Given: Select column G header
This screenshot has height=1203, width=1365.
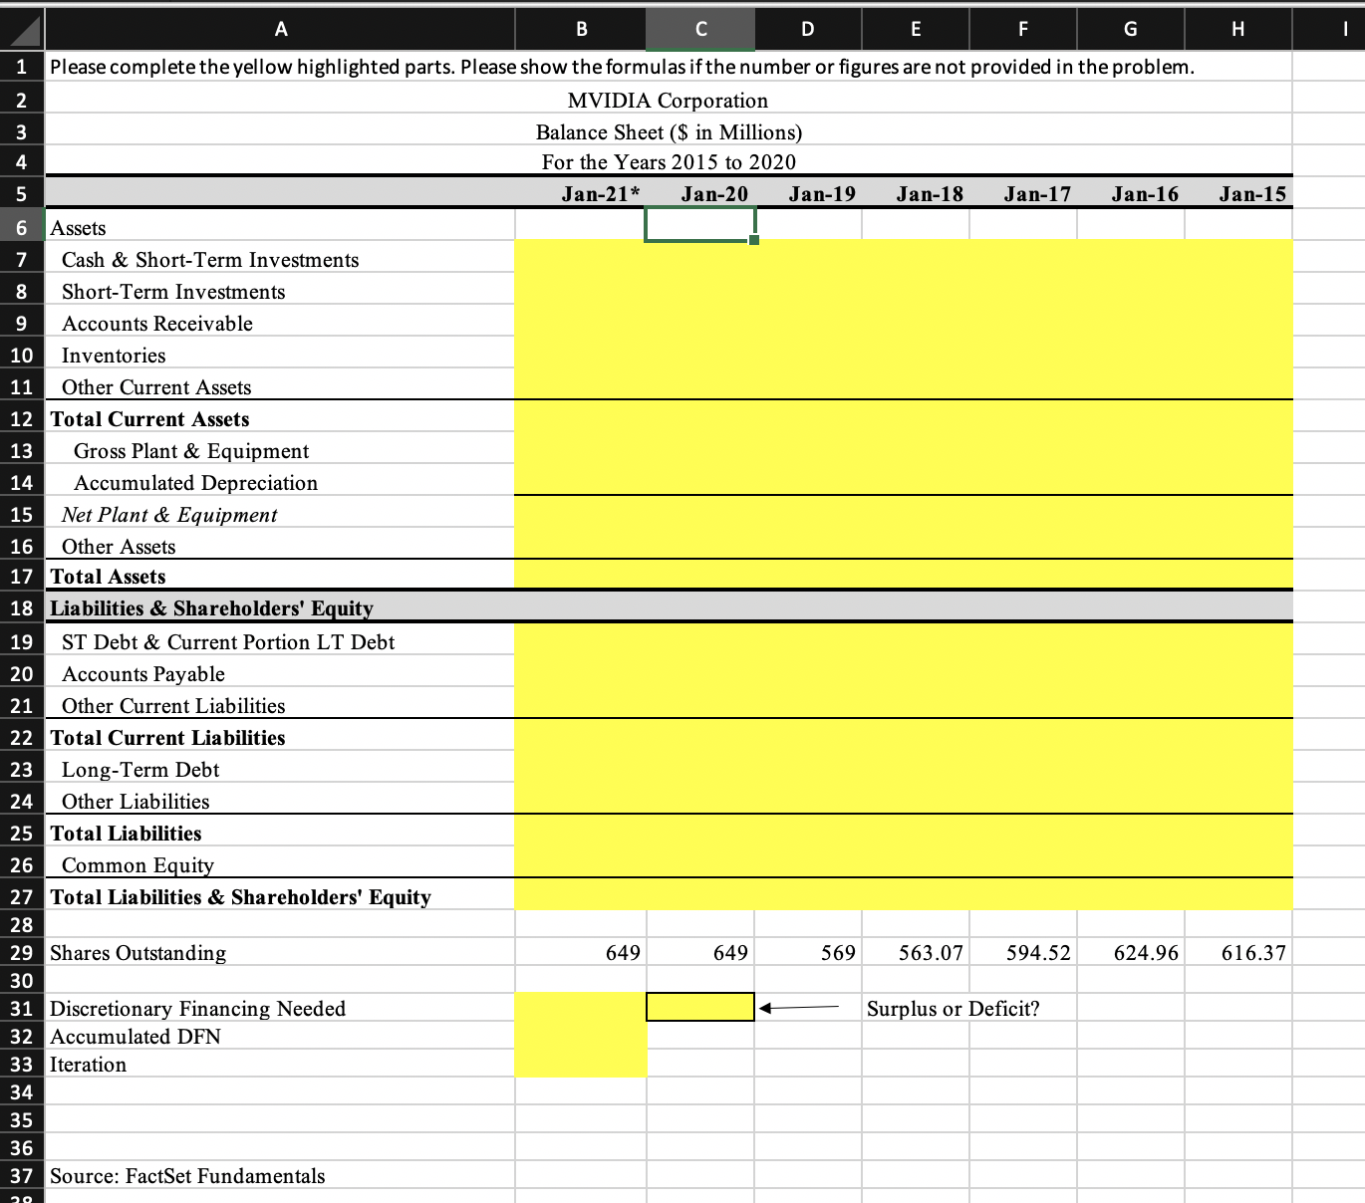Looking at the screenshot, I should tap(1130, 29).
